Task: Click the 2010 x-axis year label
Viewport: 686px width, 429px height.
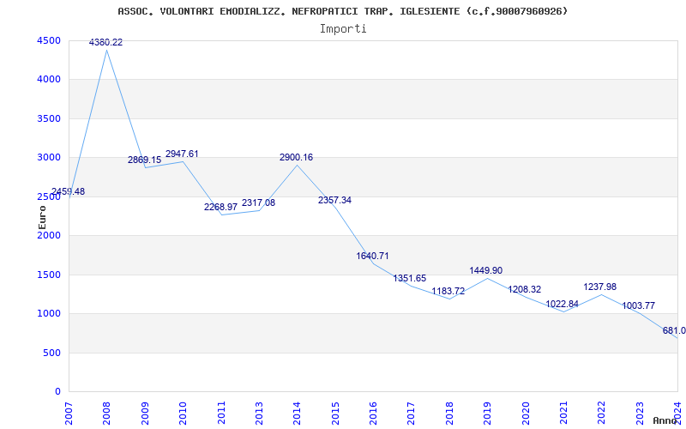Action: pos(182,412)
